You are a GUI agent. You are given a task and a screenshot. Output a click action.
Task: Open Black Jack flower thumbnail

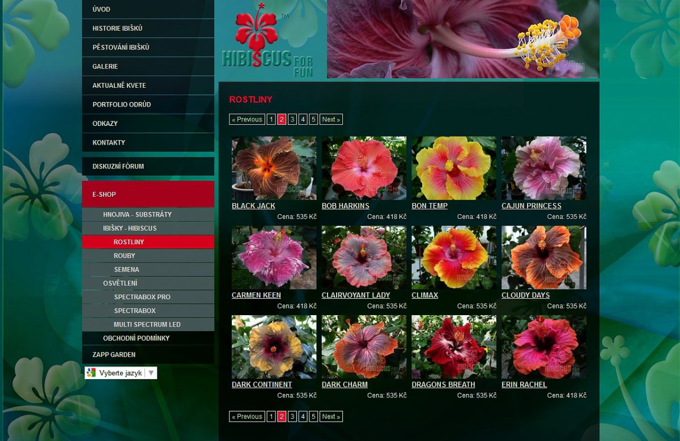point(274,168)
